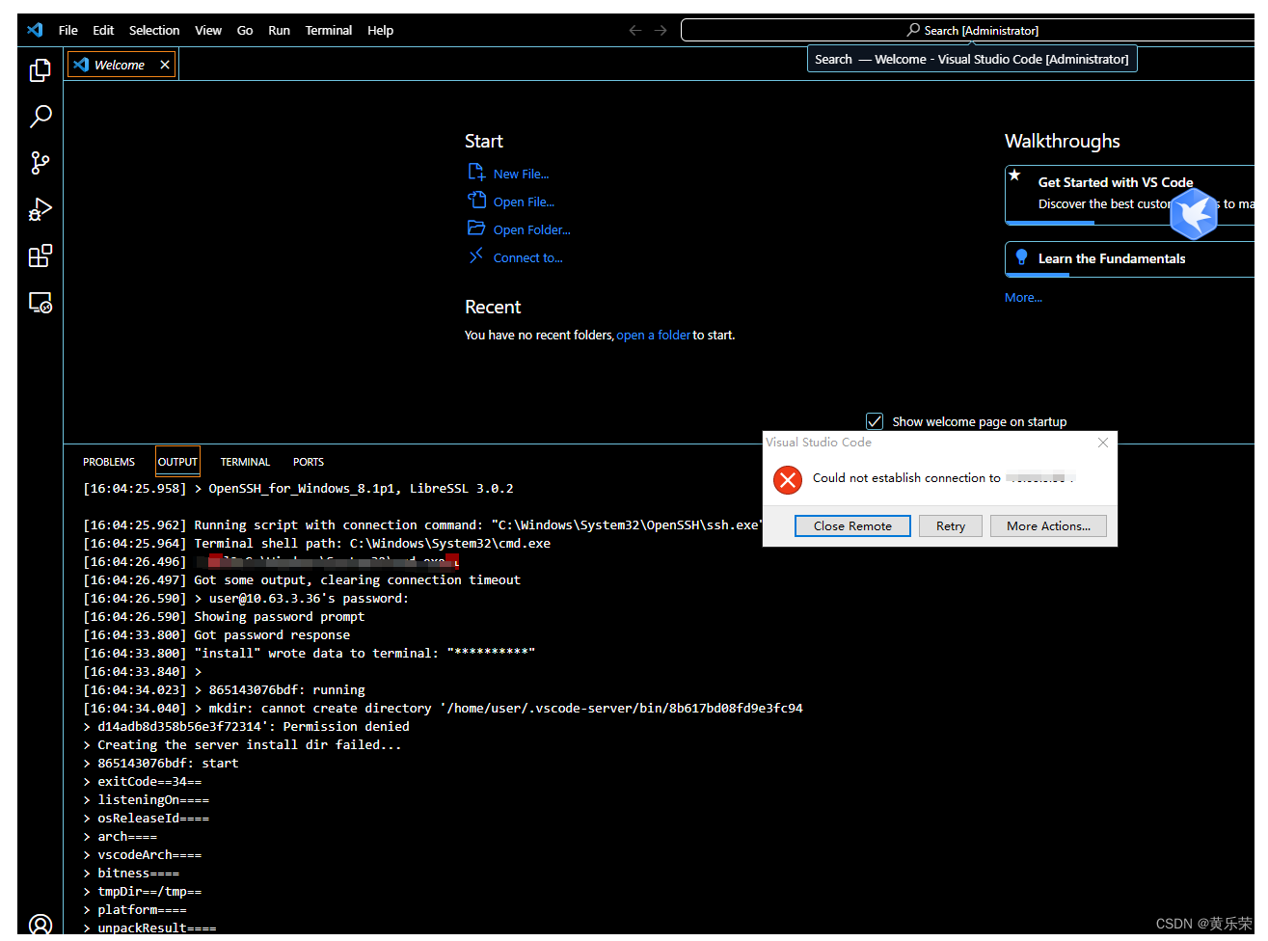Screen dimensions: 1268x941
Task: Open the Remote Explorer icon
Action: pos(40,303)
